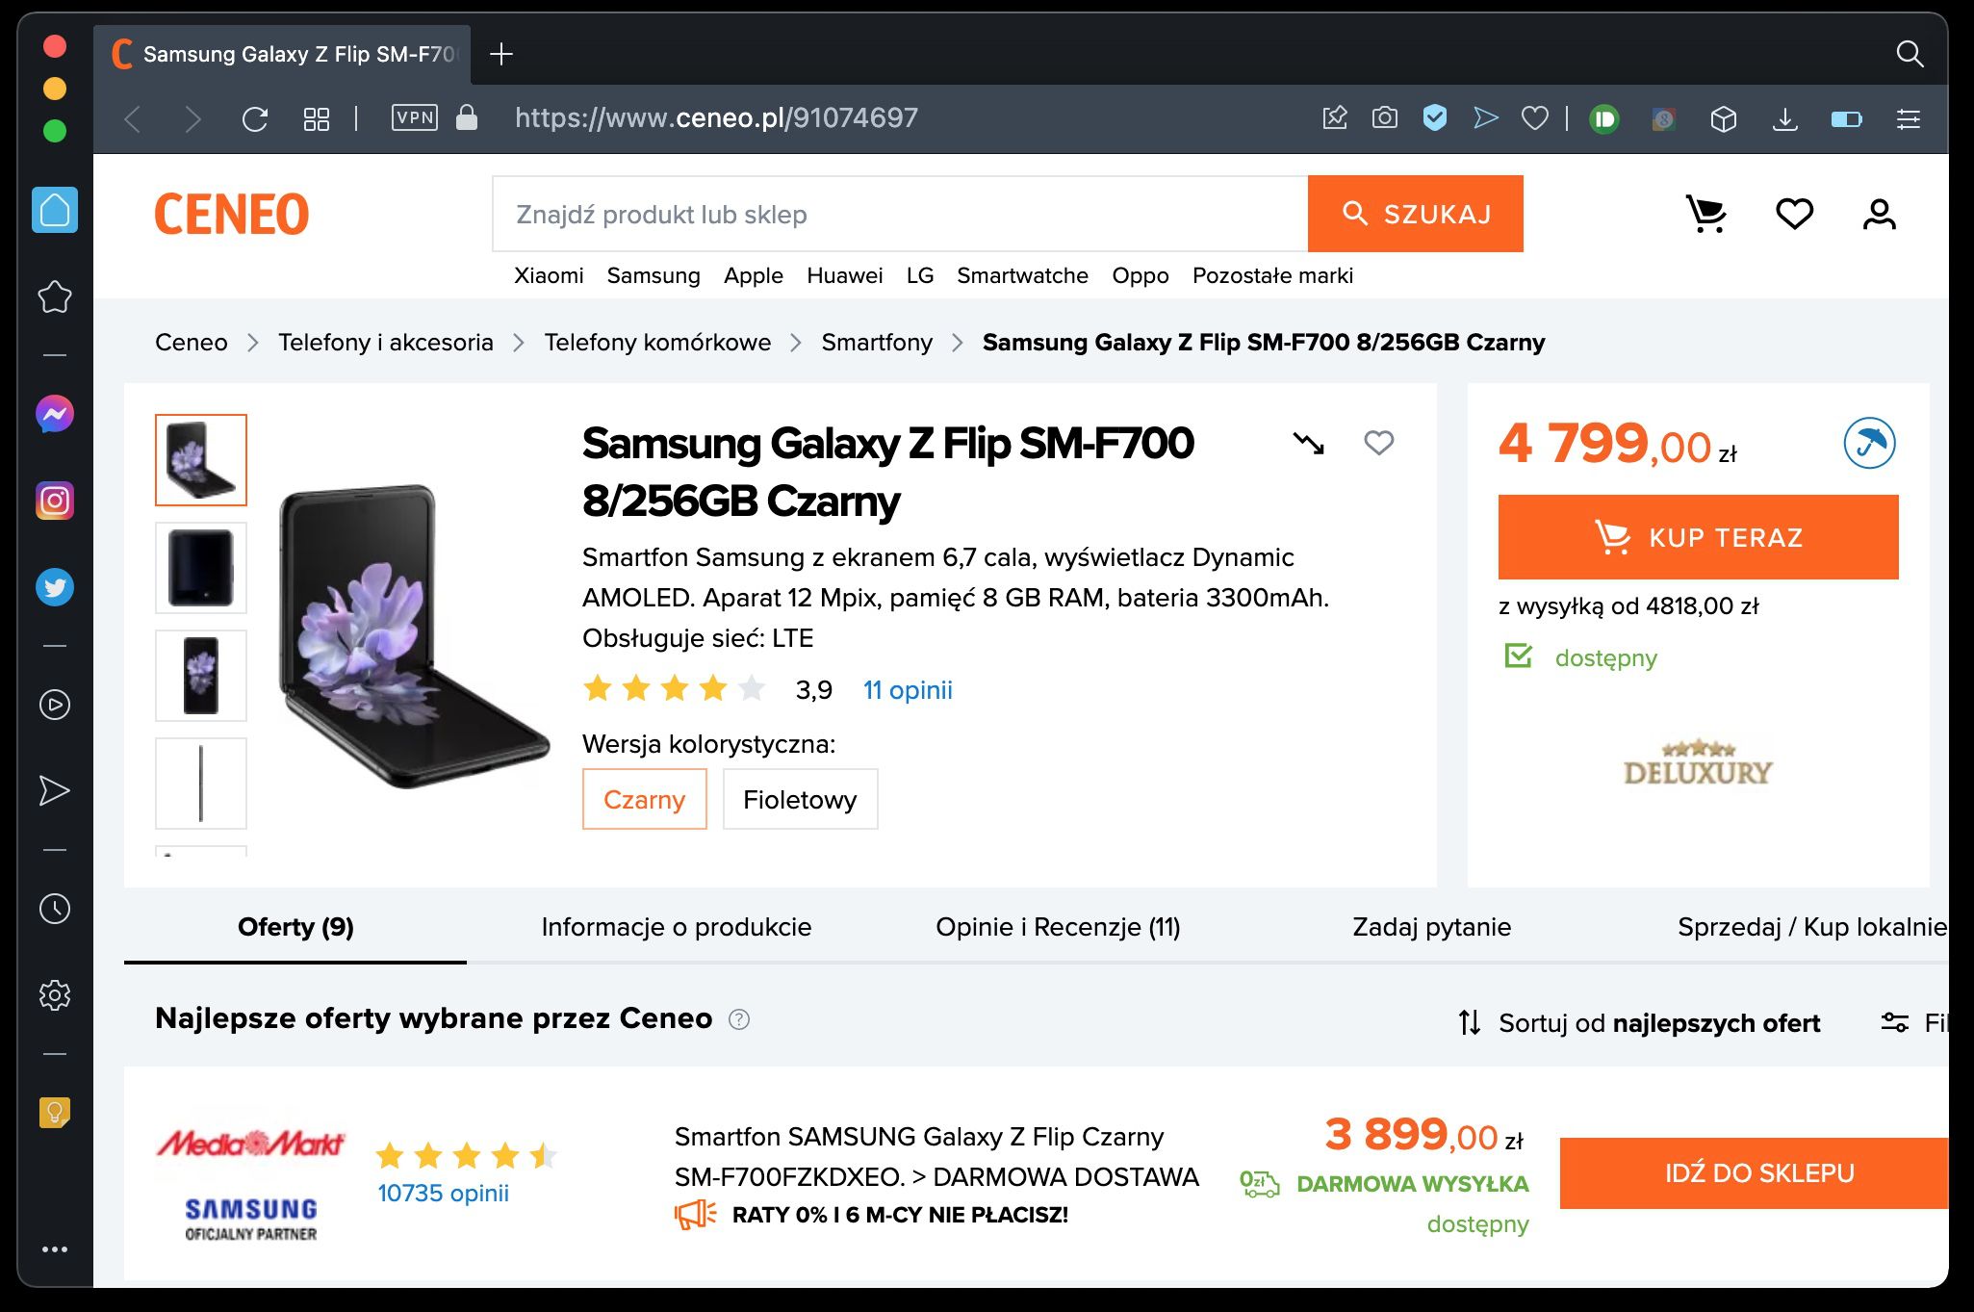Open filter settings sliders icon in toolbar
The height and width of the screenshot is (1312, 1974).
(1908, 117)
